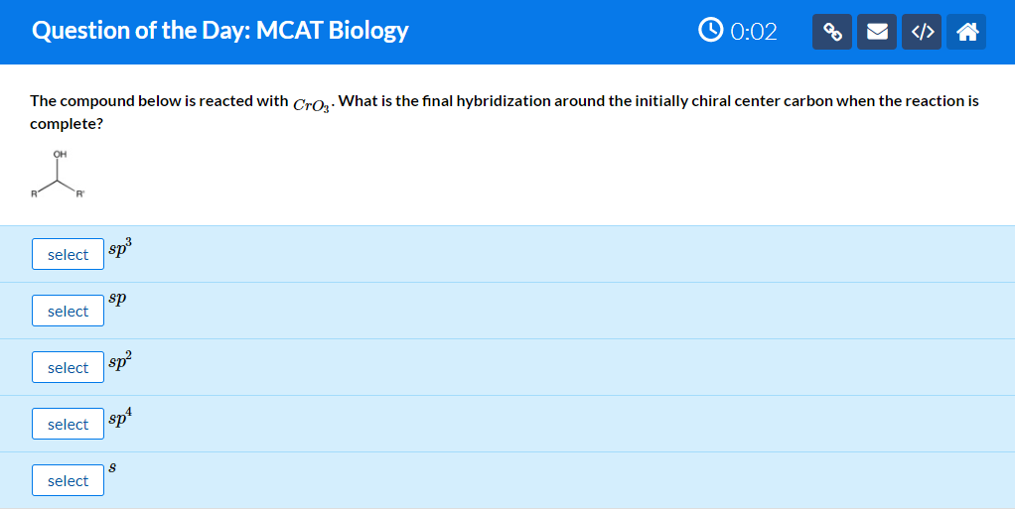The width and height of the screenshot is (1015, 509).
Task: Select the s answer option
Action: point(68,480)
